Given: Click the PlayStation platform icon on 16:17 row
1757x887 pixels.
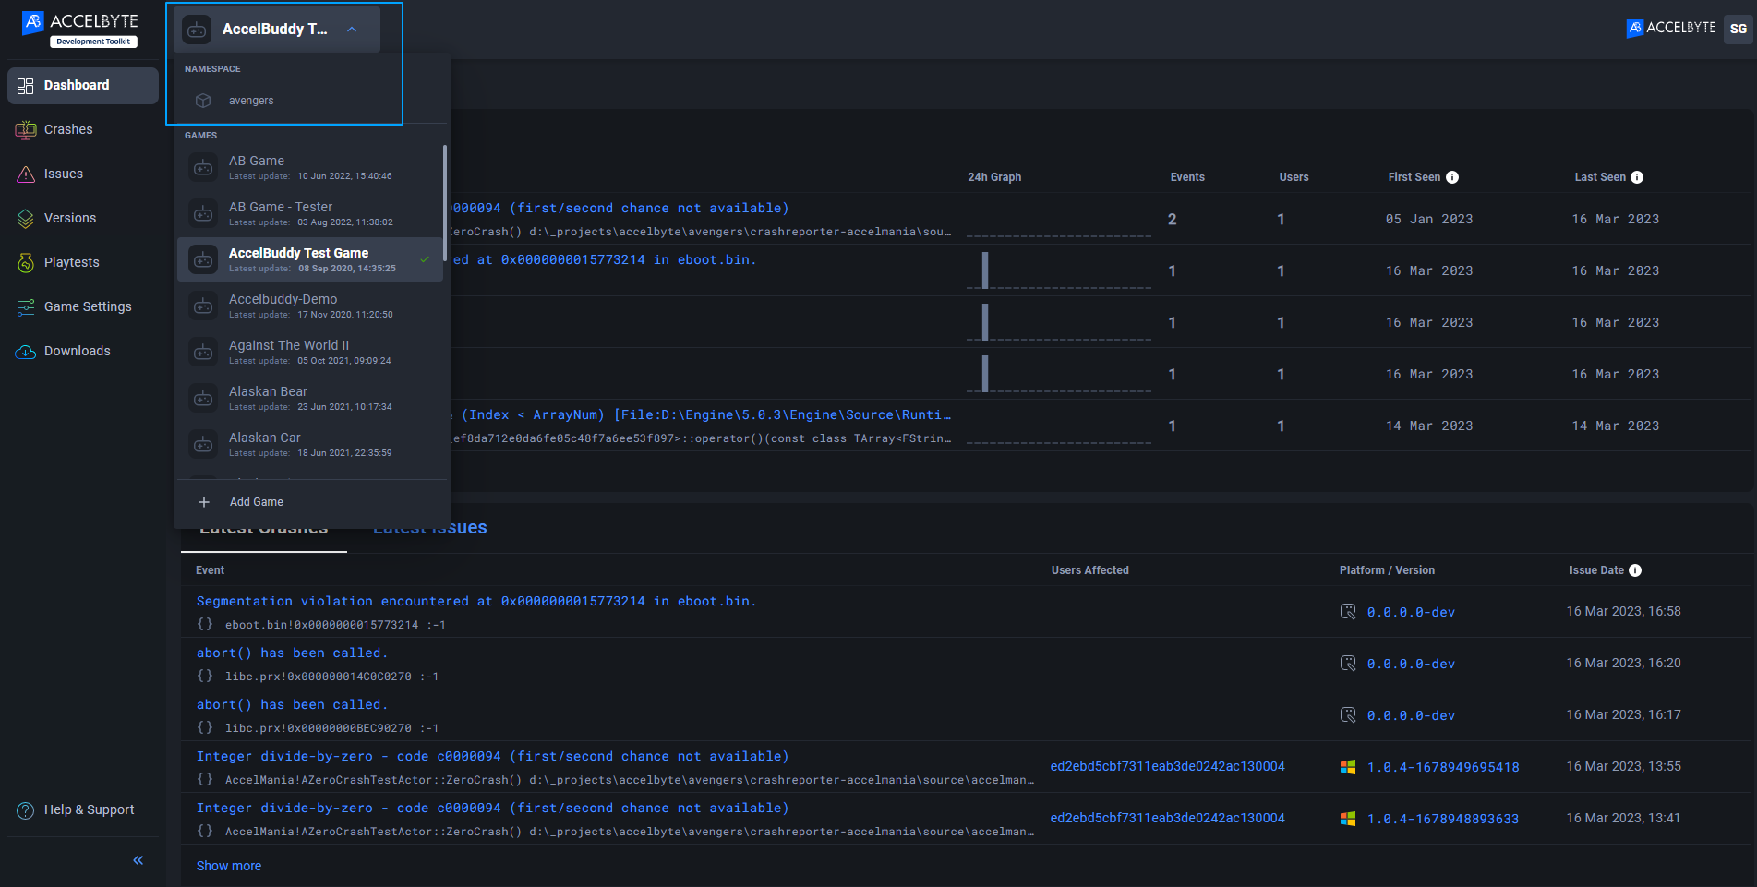Looking at the screenshot, I should 1348,715.
